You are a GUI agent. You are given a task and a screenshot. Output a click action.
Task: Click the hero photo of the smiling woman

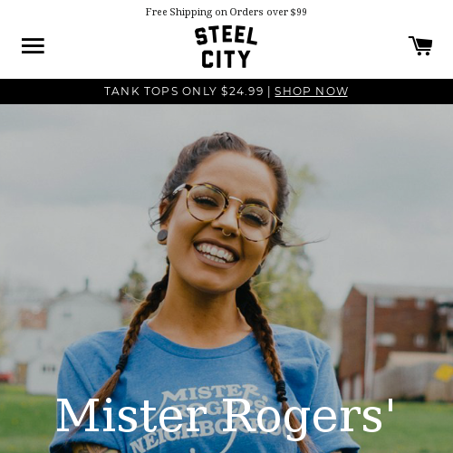click(x=226, y=278)
